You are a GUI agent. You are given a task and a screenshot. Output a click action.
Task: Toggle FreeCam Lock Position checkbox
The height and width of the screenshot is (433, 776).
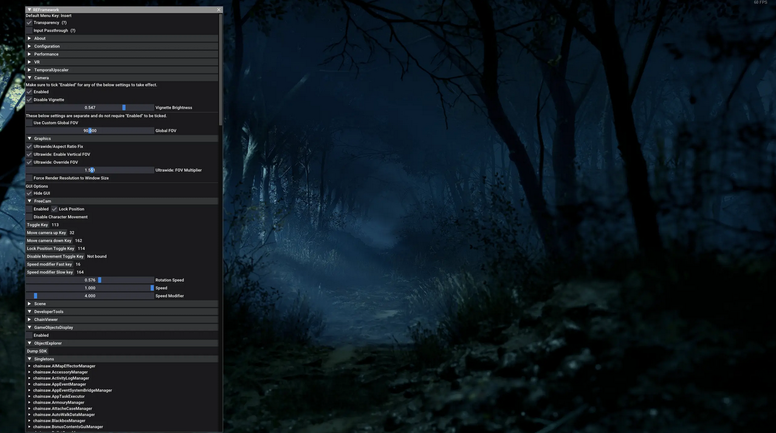click(54, 209)
